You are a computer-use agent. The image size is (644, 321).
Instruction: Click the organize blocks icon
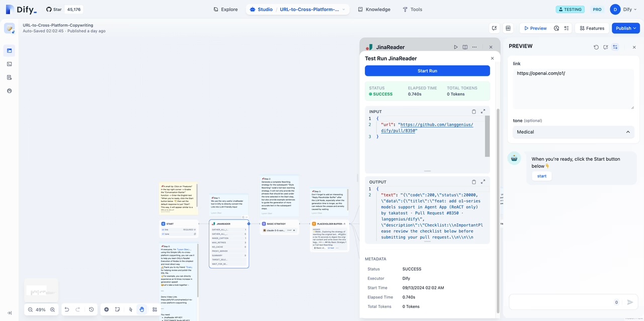coord(154,310)
